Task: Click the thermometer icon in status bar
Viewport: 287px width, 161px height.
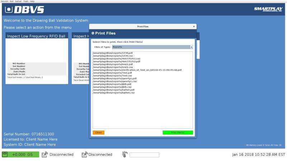Action: (124, 155)
